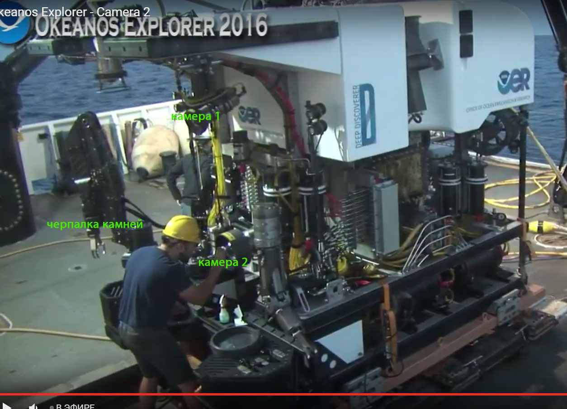567x409 pixels.
Task: Click the red live progress bar
Action: point(283,395)
